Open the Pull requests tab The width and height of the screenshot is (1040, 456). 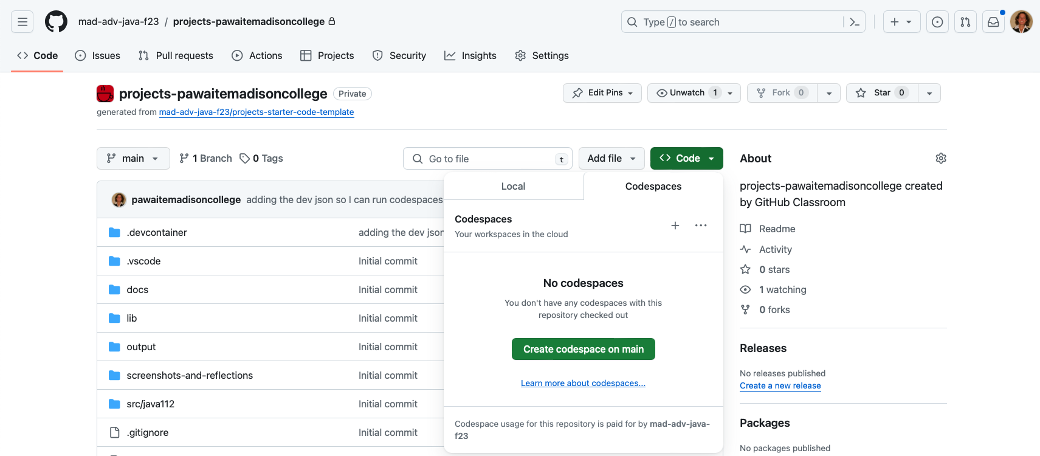176,55
